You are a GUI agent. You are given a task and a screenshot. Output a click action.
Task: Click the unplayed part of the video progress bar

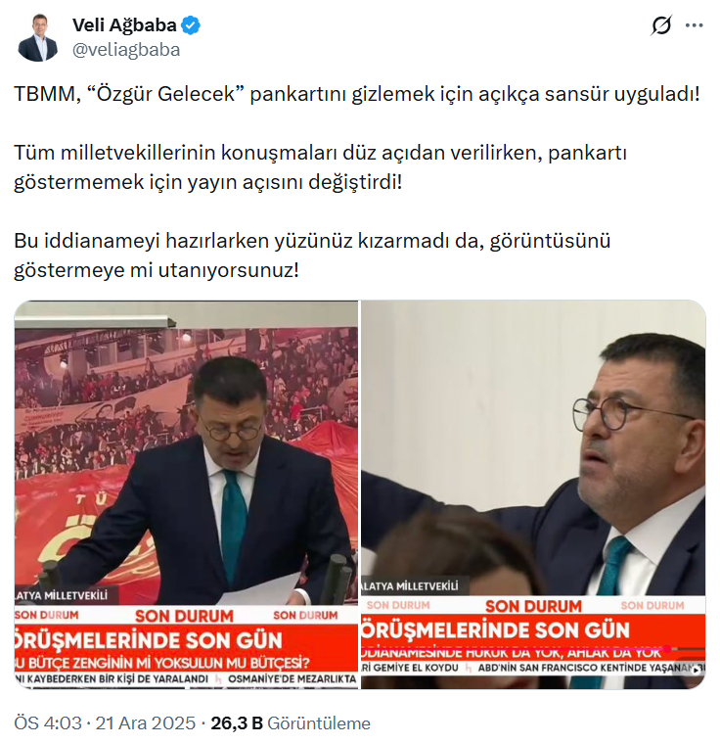click(688, 649)
